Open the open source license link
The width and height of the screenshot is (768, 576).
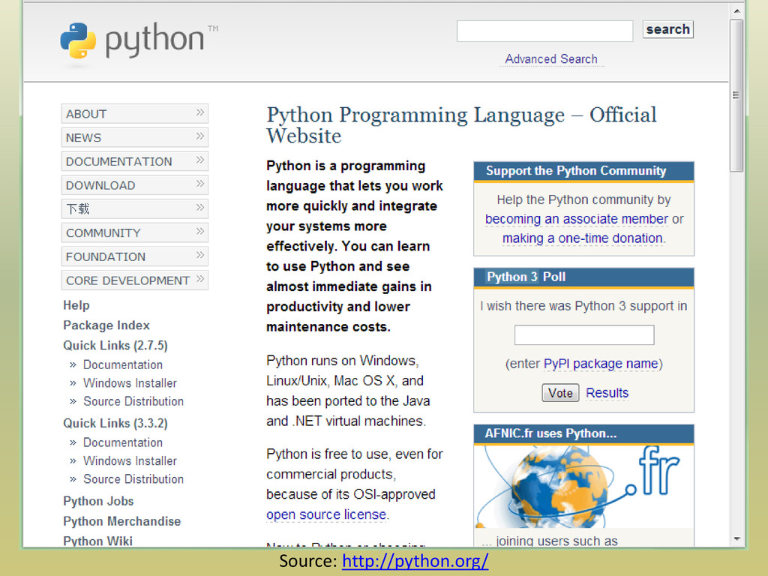tap(326, 514)
